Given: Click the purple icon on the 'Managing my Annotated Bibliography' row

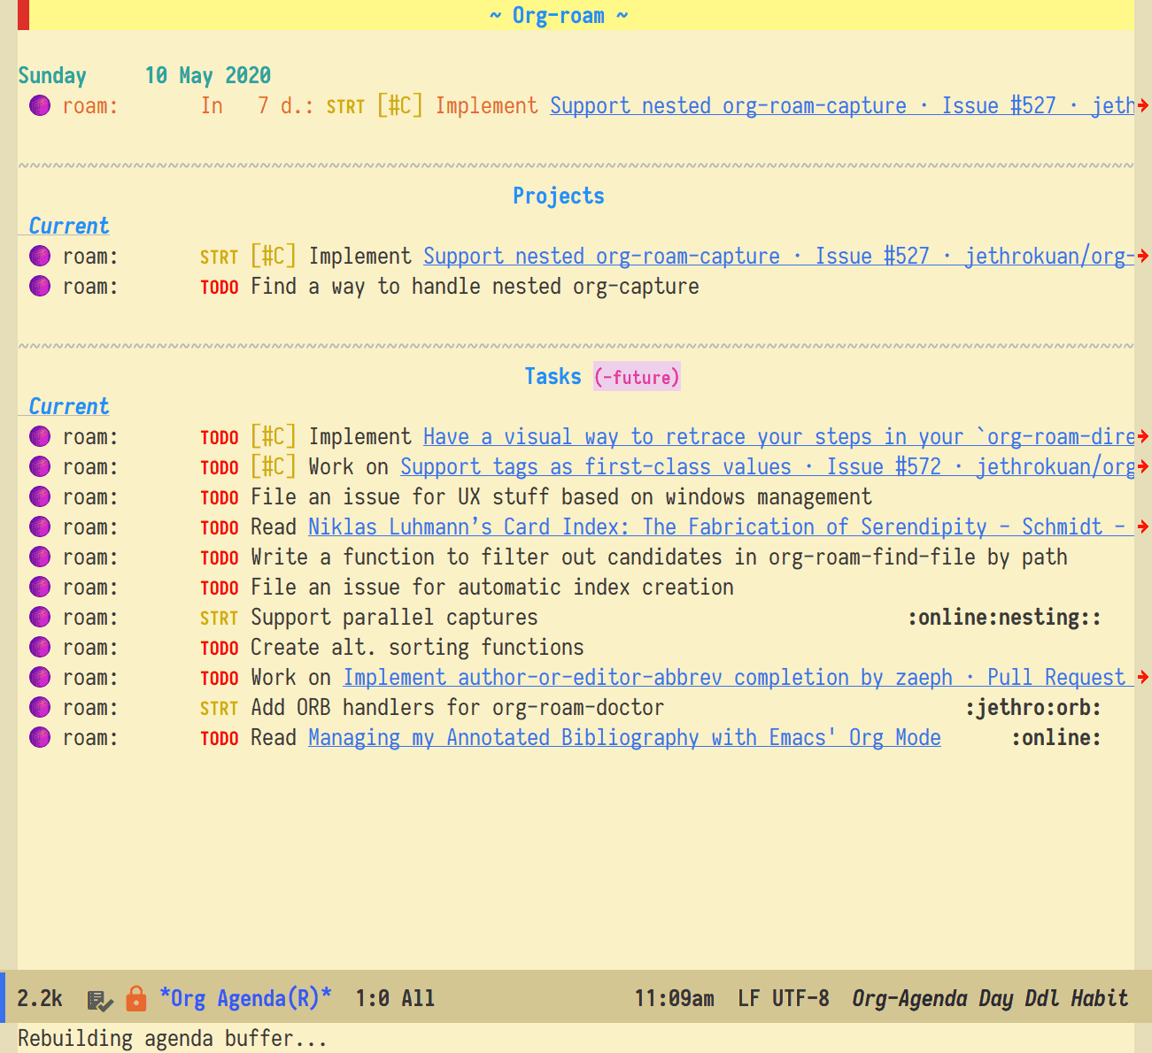Looking at the screenshot, I should point(40,738).
